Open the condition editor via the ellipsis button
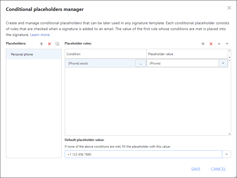Viewport: 237px width, 178px height. click(141, 63)
